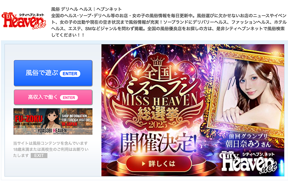Click the 風俗 デリヘル ヘルス|ヘブンネット heading
This screenshot has width=288, height=182.
(x=86, y=9)
